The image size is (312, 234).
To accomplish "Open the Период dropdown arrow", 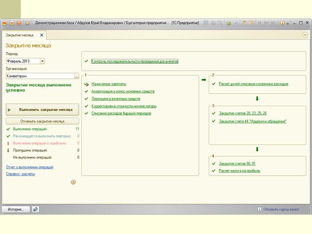I will pos(42,61).
